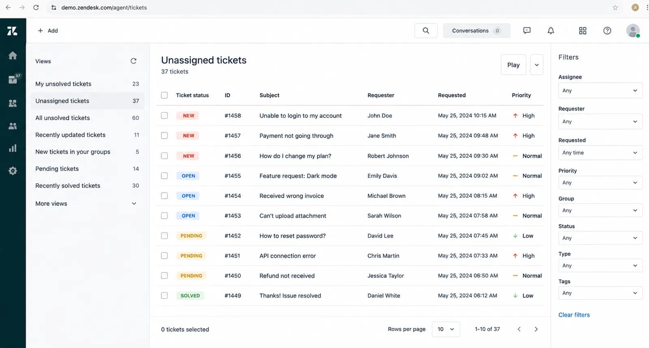
Task: Select Pending tickets view
Action: coord(87,169)
